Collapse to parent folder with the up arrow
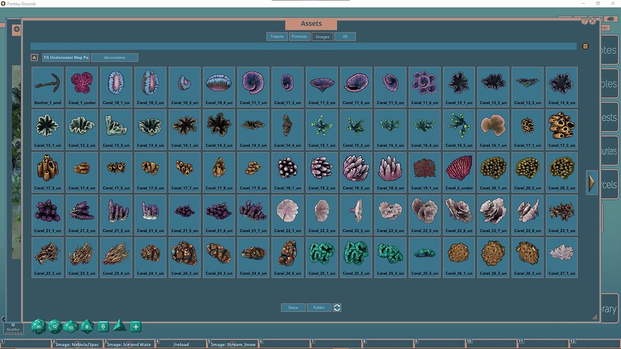Screen dimensions: 621x349 (34, 57)
